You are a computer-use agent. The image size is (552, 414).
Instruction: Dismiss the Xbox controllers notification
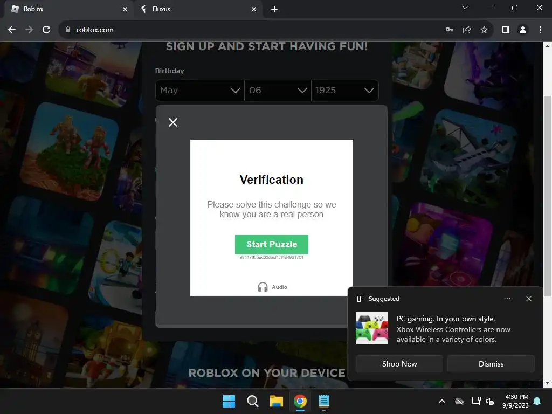tap(491, 364)
